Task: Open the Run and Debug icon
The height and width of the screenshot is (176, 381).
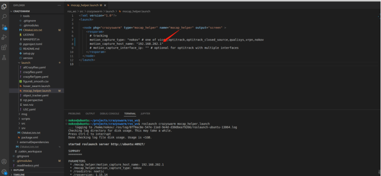Action: point(4,37)
